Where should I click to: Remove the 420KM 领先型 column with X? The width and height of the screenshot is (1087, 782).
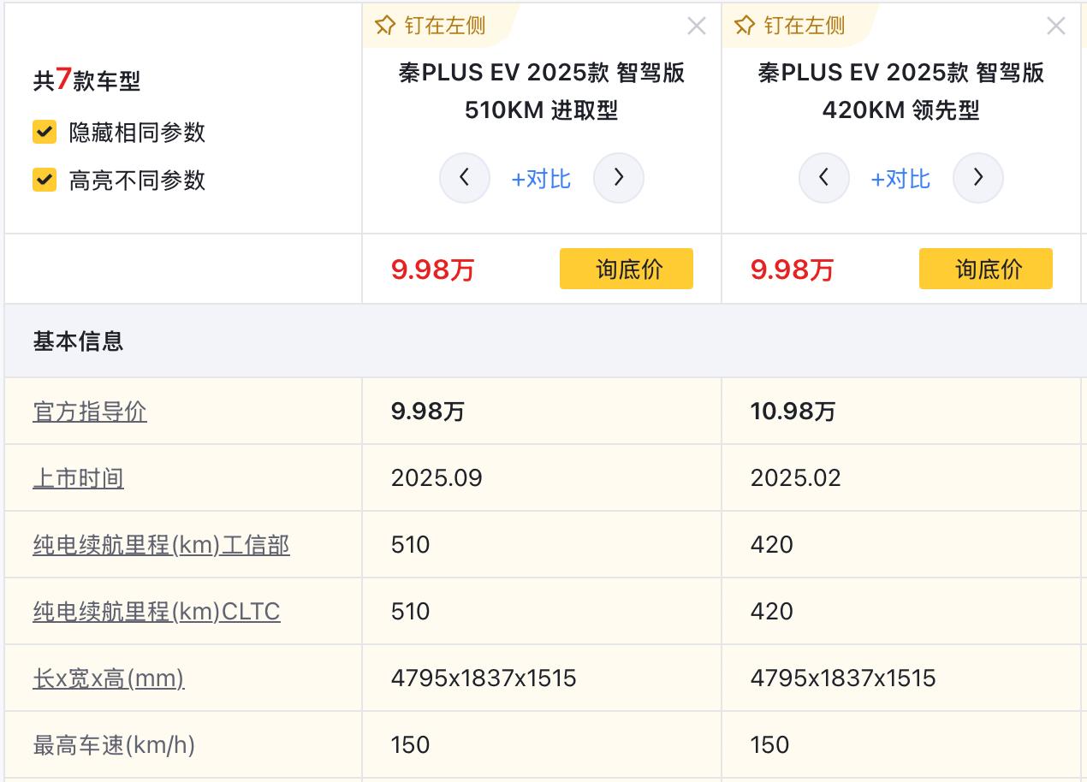click(x=1056, y=27)
